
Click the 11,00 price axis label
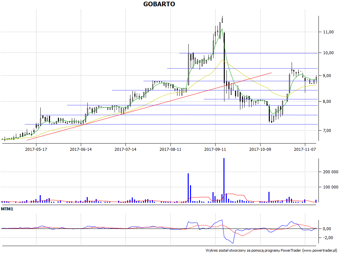click(x=328, y=32)
